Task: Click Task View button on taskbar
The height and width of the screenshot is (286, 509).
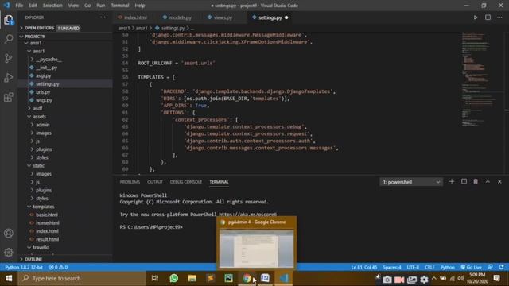Action: pyautogui.click(x=155, y=278)
